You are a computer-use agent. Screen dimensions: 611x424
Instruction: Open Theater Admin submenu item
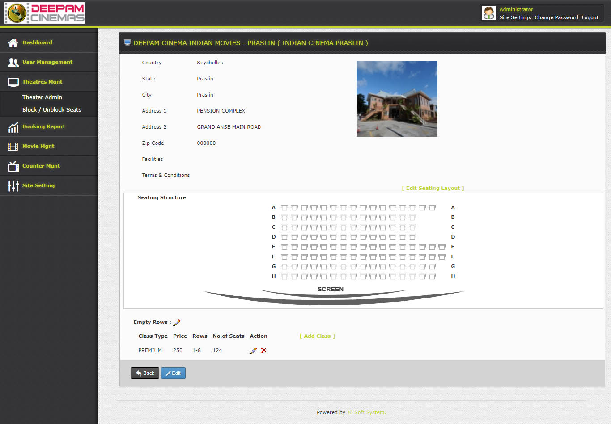[42, 97]
